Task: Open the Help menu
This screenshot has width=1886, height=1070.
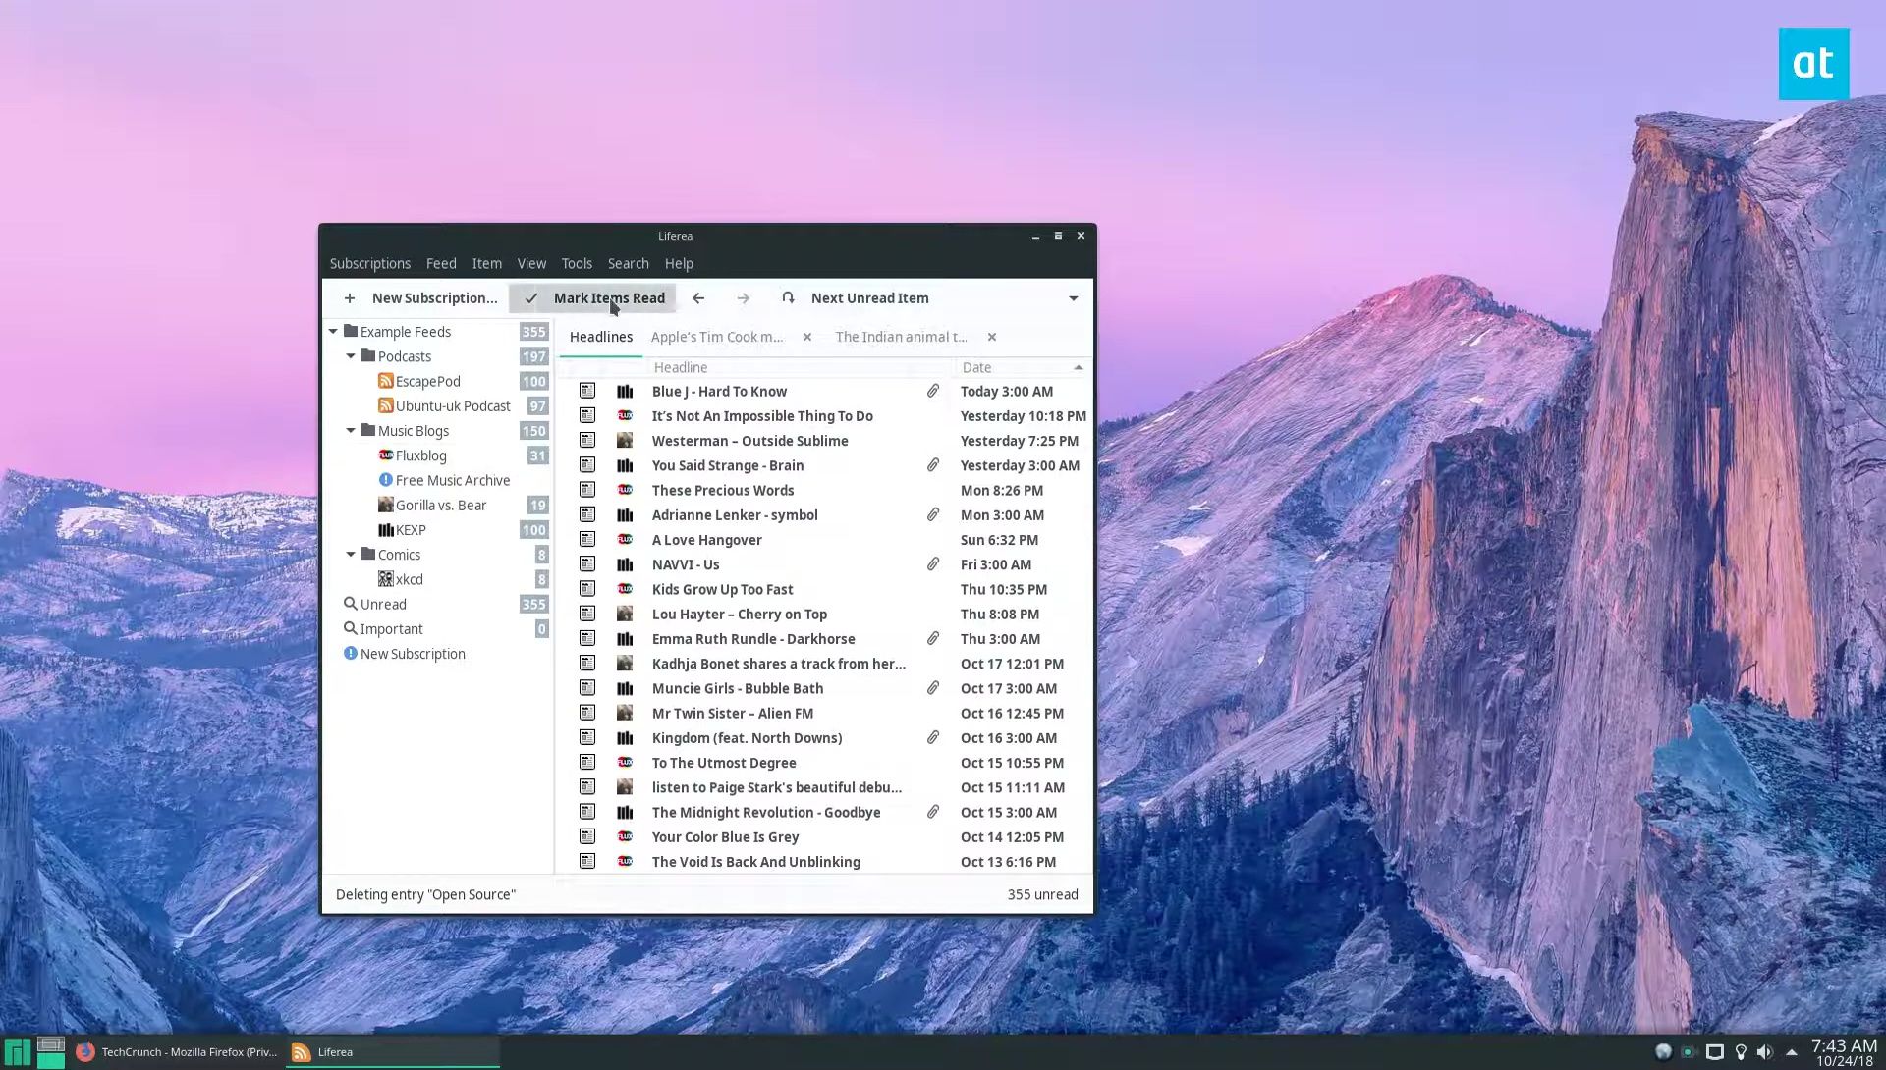Action: pyautogui.click(x=679, y=263)
